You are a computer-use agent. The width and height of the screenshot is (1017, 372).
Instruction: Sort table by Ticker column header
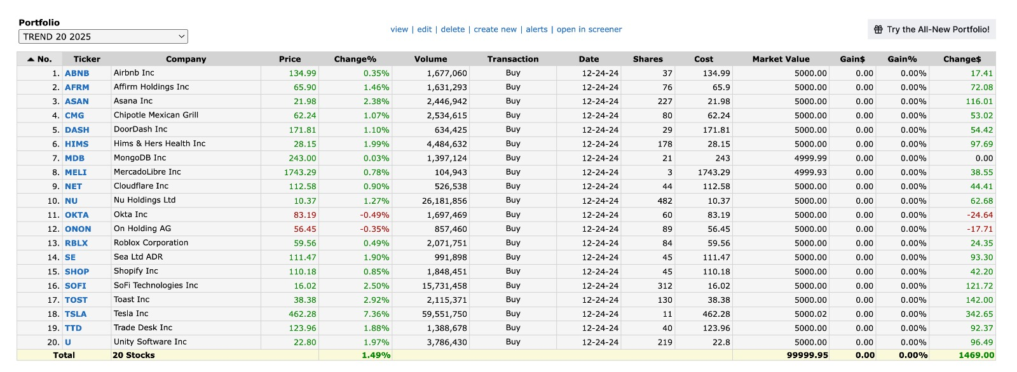click(x=87, y=59)
